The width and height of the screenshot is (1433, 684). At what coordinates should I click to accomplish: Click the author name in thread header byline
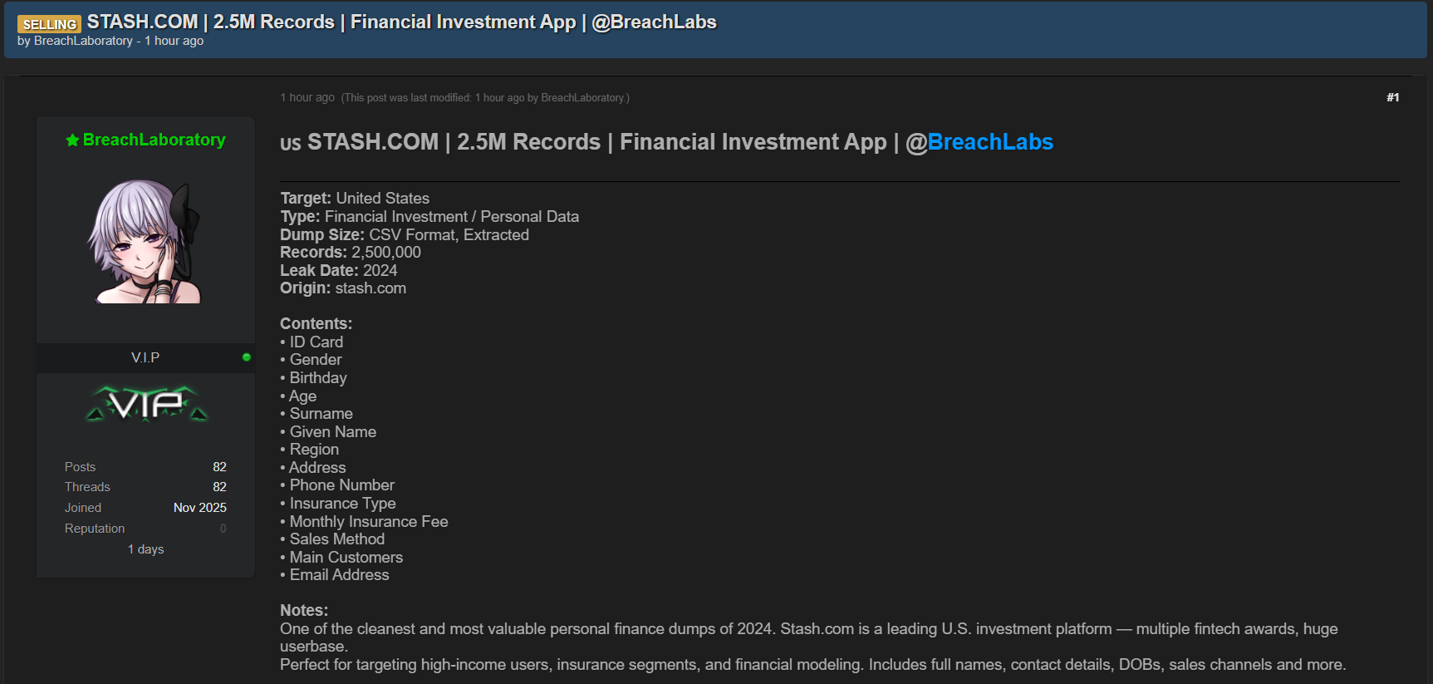pyautogui.click(x=83, y=41)
